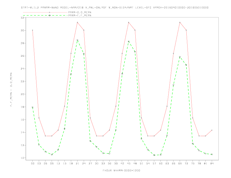The image size is (231, 178).
Task: Click the 63 forecast hour label on horizontal axis
Action: click(167, 163)
